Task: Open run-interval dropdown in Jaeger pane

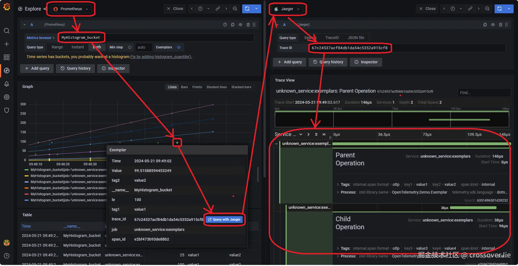Action: (509, 9)
